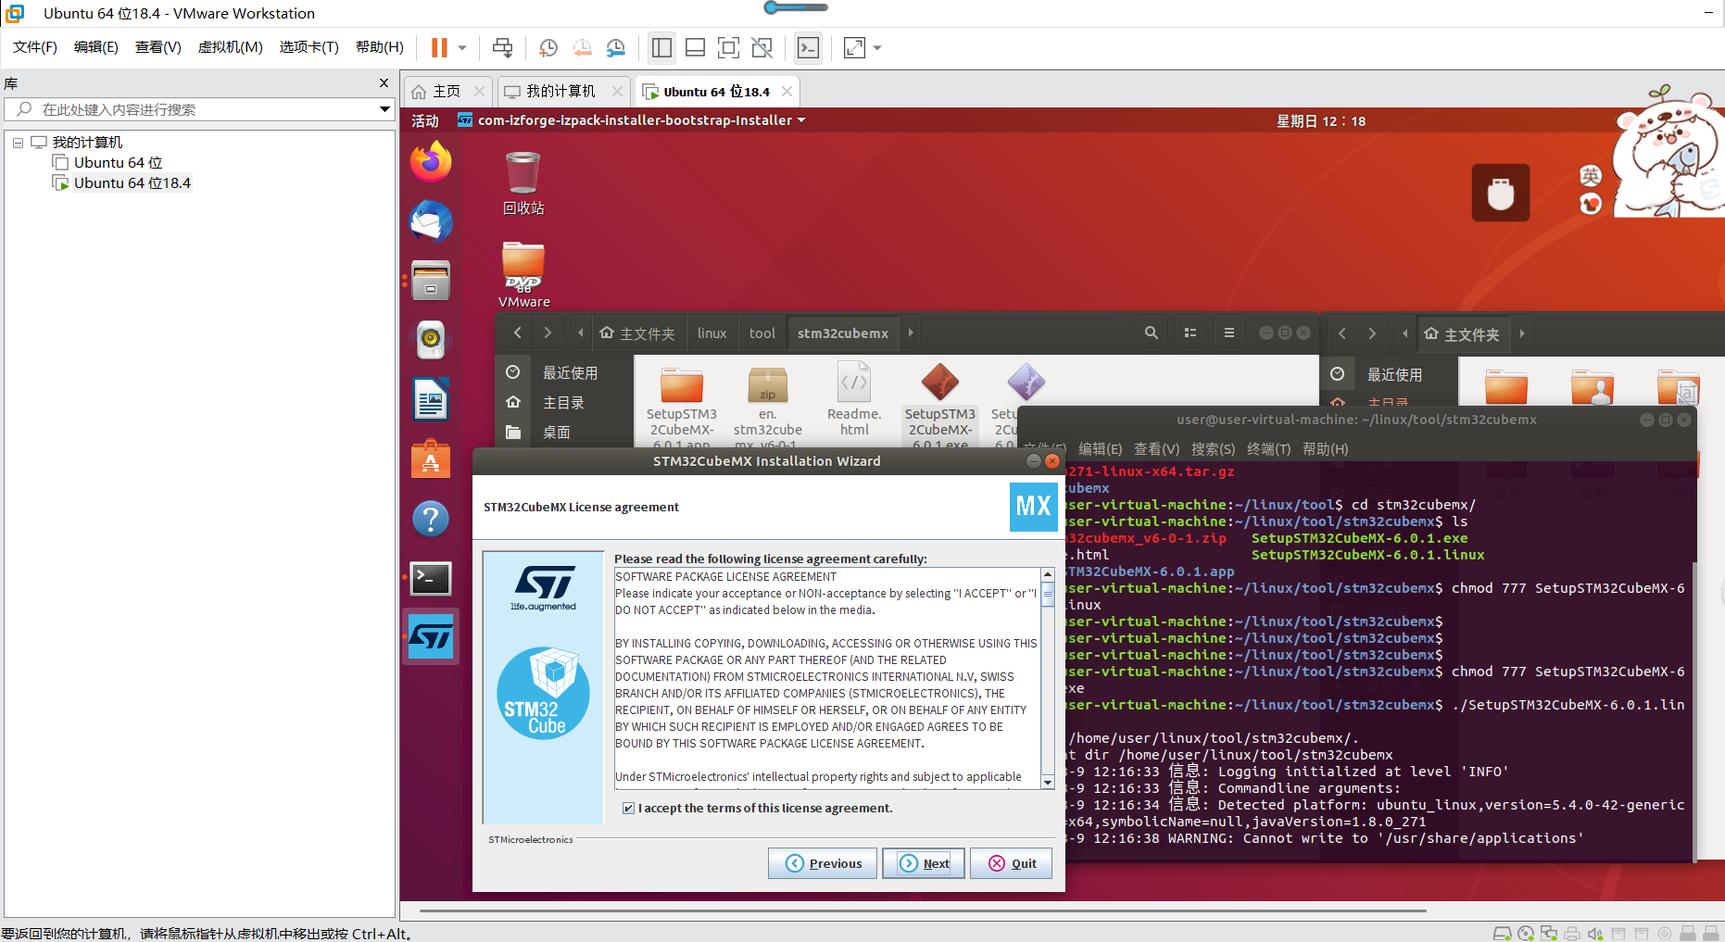Click the VMware sound device status icon
Viewport: 1725px width, 942px height.
pyautogui.click(x=1594, y=934)
